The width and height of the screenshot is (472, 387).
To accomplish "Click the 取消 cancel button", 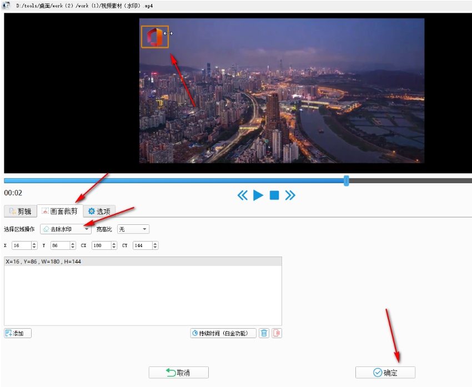I will [178, 373].
